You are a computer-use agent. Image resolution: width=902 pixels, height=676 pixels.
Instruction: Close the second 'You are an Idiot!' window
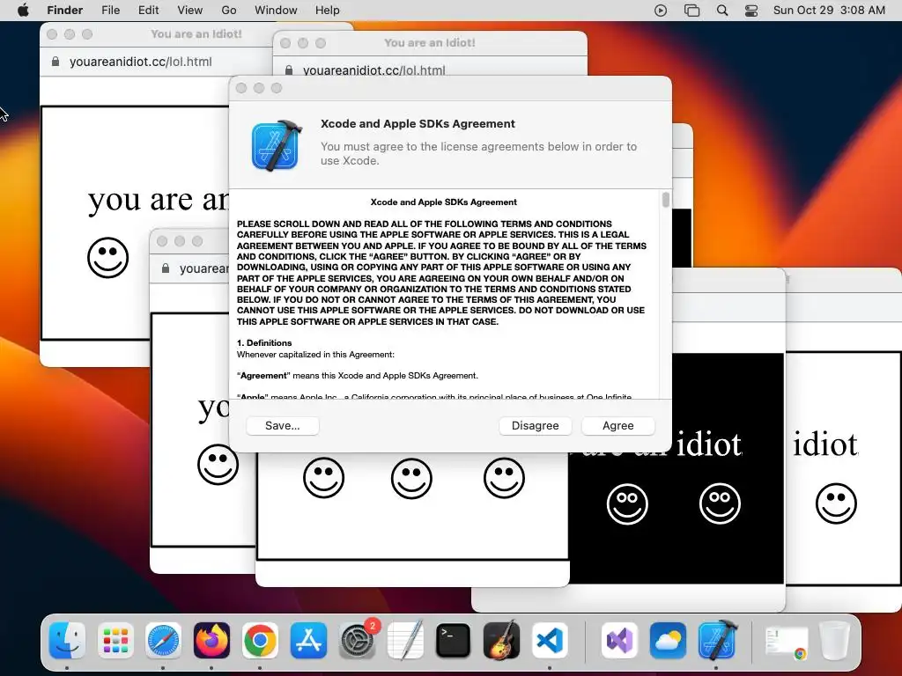(285, 43)
